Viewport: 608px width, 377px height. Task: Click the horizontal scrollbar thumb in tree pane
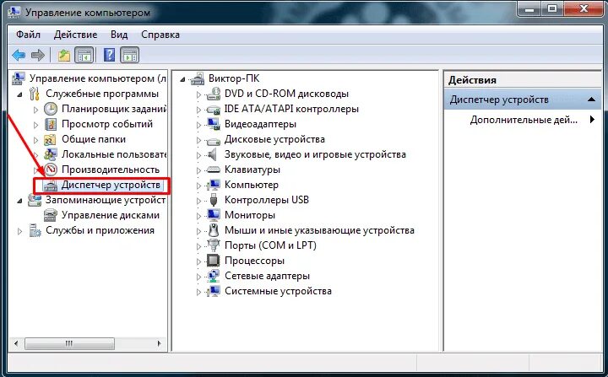[x=69, y=343]
